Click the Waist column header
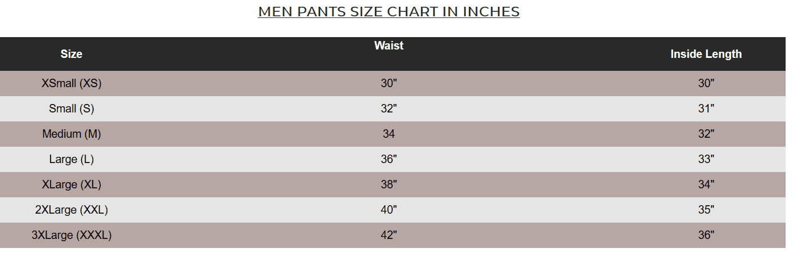The height and width of the screenshot is (271, 807). (389, 46)
